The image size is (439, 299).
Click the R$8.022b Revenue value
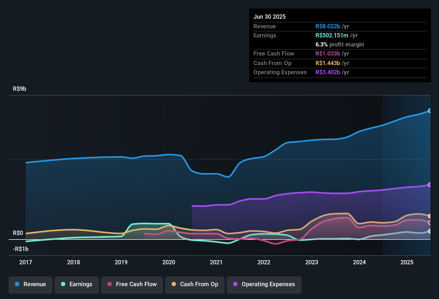pyautogui.click(x=327, y=26)
